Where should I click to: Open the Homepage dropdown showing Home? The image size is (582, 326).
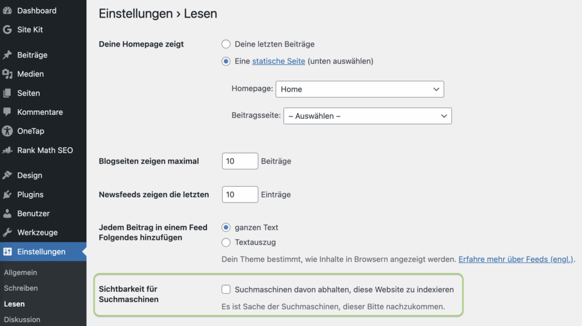[x=359, y=89]
